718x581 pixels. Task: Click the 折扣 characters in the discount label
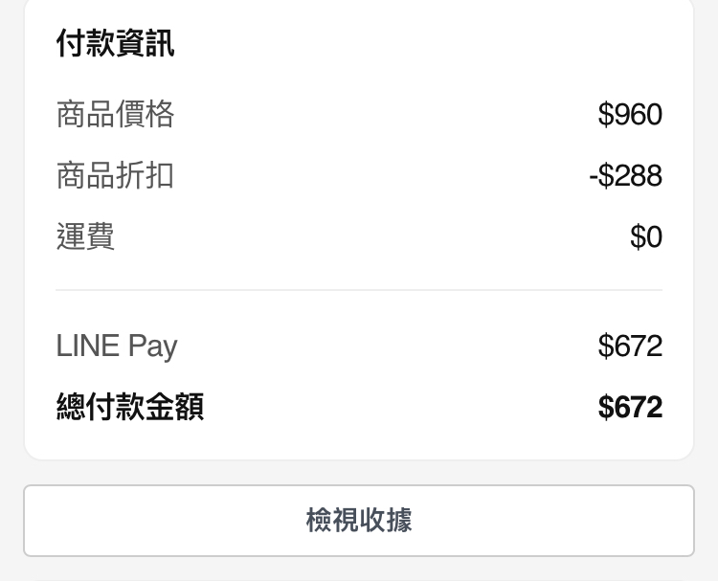(x=146, y=176)
